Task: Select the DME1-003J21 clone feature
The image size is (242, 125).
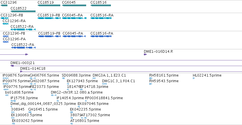Action: point(126,66)
